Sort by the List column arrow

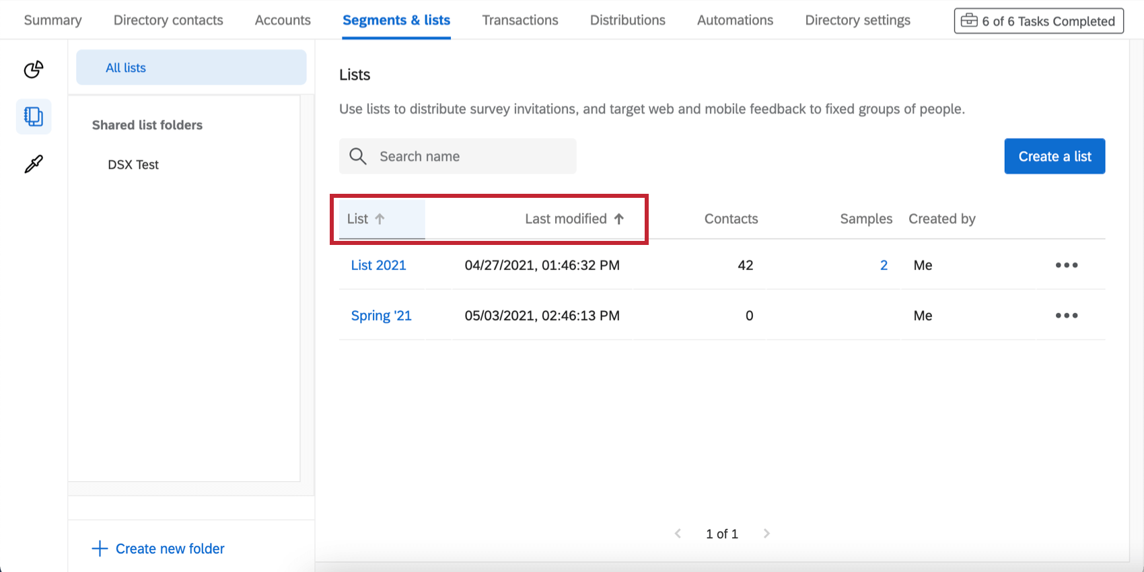pos(380,219)
